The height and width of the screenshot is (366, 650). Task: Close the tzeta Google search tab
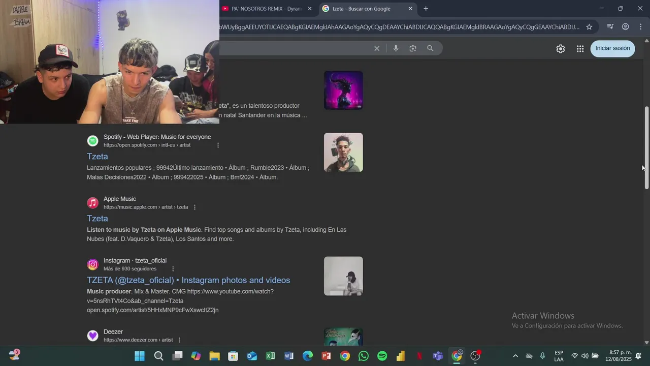[410, 9]
